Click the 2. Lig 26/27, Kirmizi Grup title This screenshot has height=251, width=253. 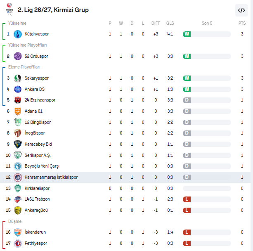[53, 10]
